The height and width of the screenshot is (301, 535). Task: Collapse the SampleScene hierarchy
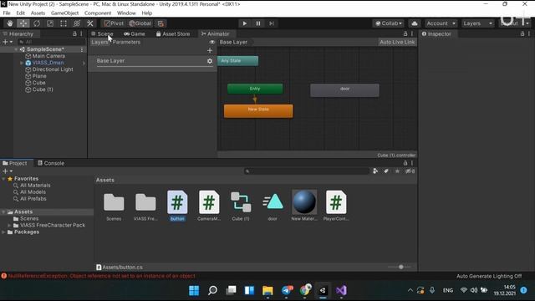16,49
